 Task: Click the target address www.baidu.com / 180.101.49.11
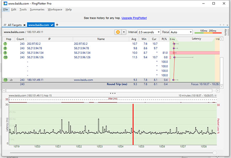(23, 32)
